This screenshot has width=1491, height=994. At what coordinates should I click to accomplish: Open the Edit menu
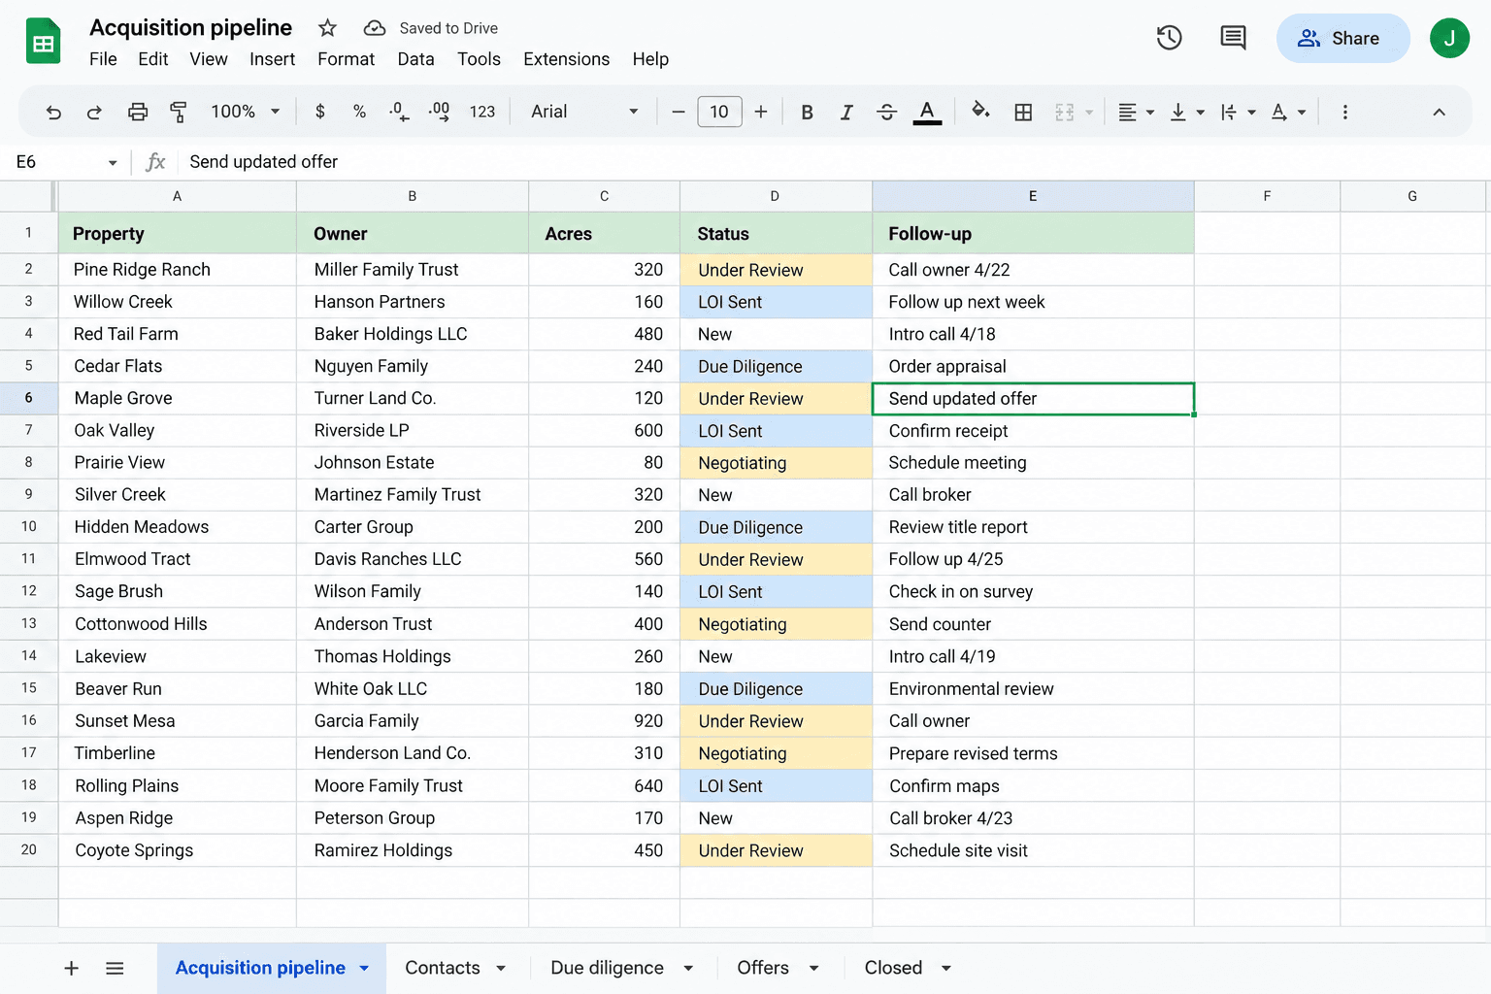point(152,59)
